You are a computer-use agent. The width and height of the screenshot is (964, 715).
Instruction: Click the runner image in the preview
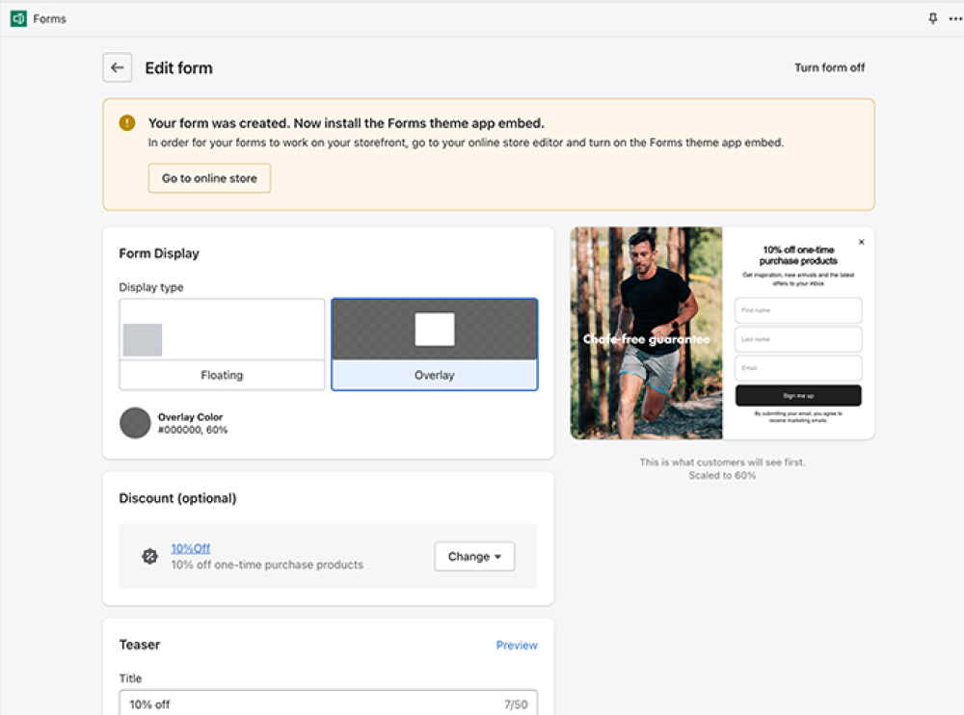(x=646, y=332)
